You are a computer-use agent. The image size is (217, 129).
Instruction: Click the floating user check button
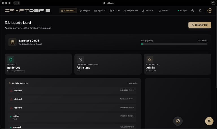coord(209,121)
